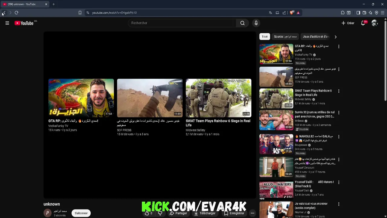This screenshot has height=218, width=387.
Task: Start voice search with microphone icon
Action: [x=256, y=23]
